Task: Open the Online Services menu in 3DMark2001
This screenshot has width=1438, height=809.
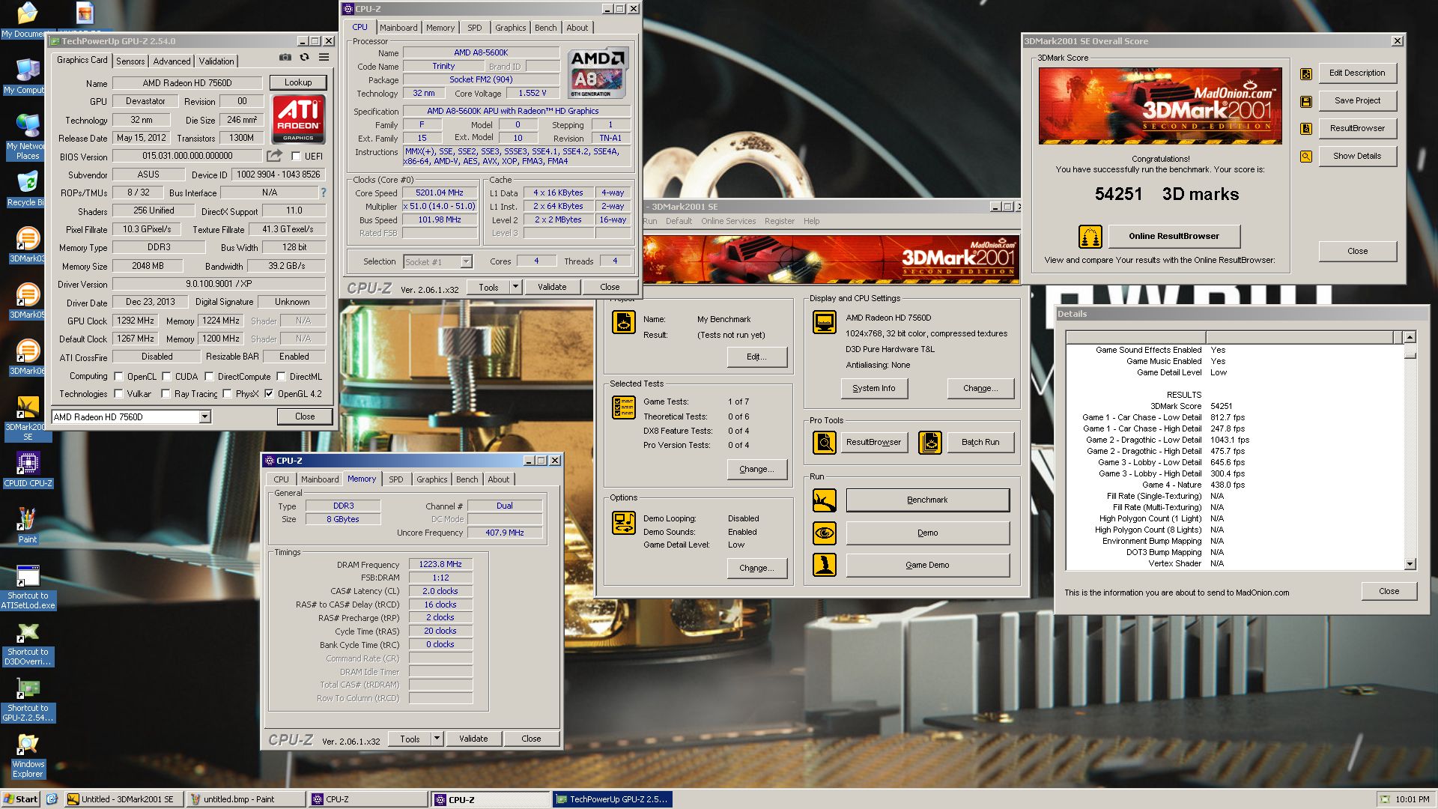Action: tap(728, 222)
